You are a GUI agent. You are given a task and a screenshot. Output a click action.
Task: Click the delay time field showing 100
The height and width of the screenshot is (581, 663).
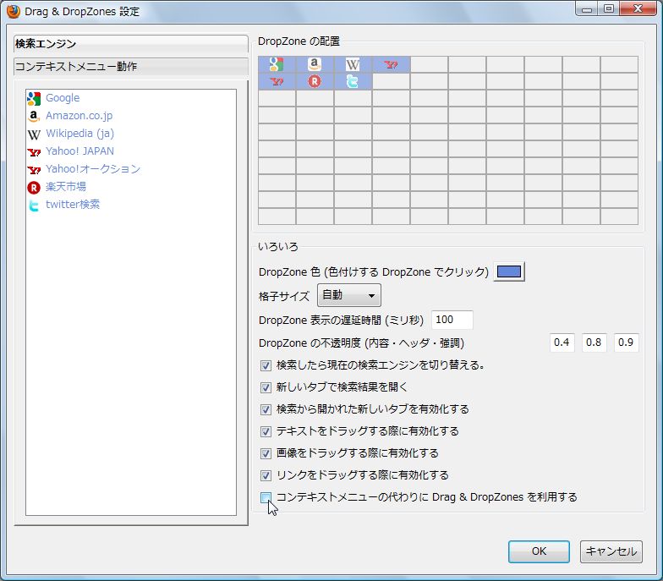click(x=452, y=320)
